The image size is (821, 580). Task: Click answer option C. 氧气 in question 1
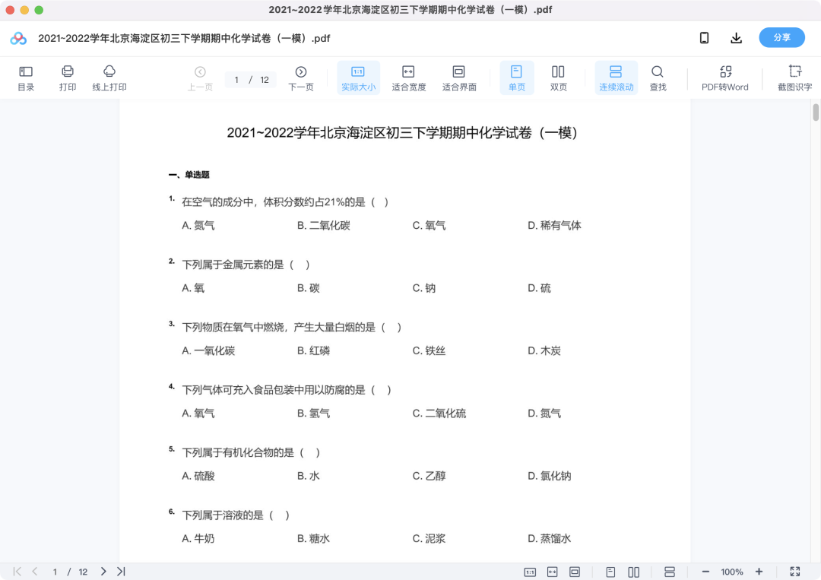(x=429, y=226)
